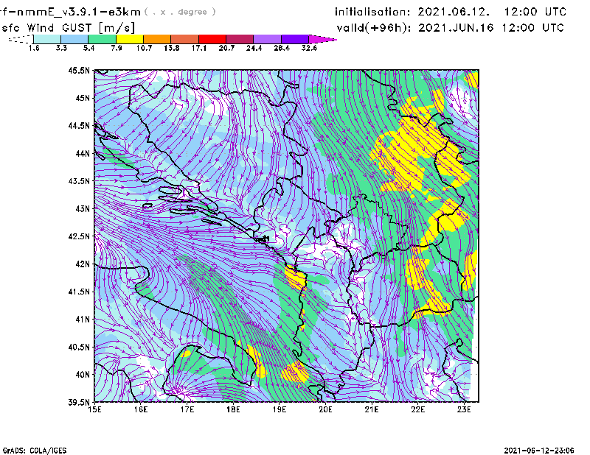Screen dimensions: 590x455
Task: Click the 44N latitude label
Action: (x=83, y=153)
